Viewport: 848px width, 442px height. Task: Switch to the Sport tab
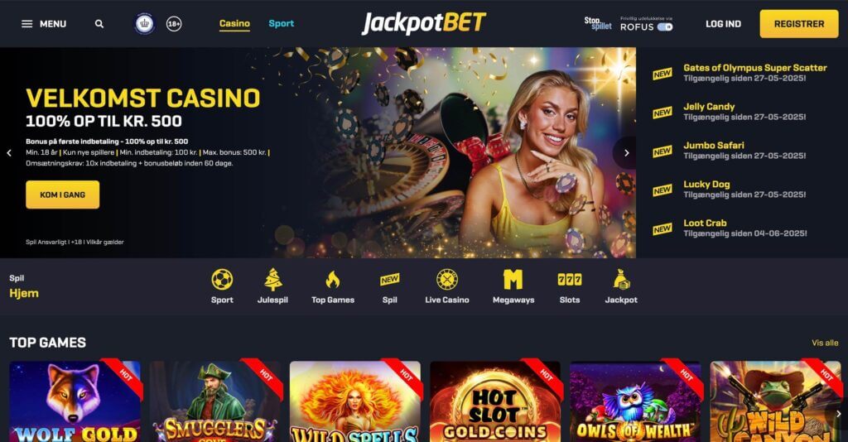(x=282, y=24)
